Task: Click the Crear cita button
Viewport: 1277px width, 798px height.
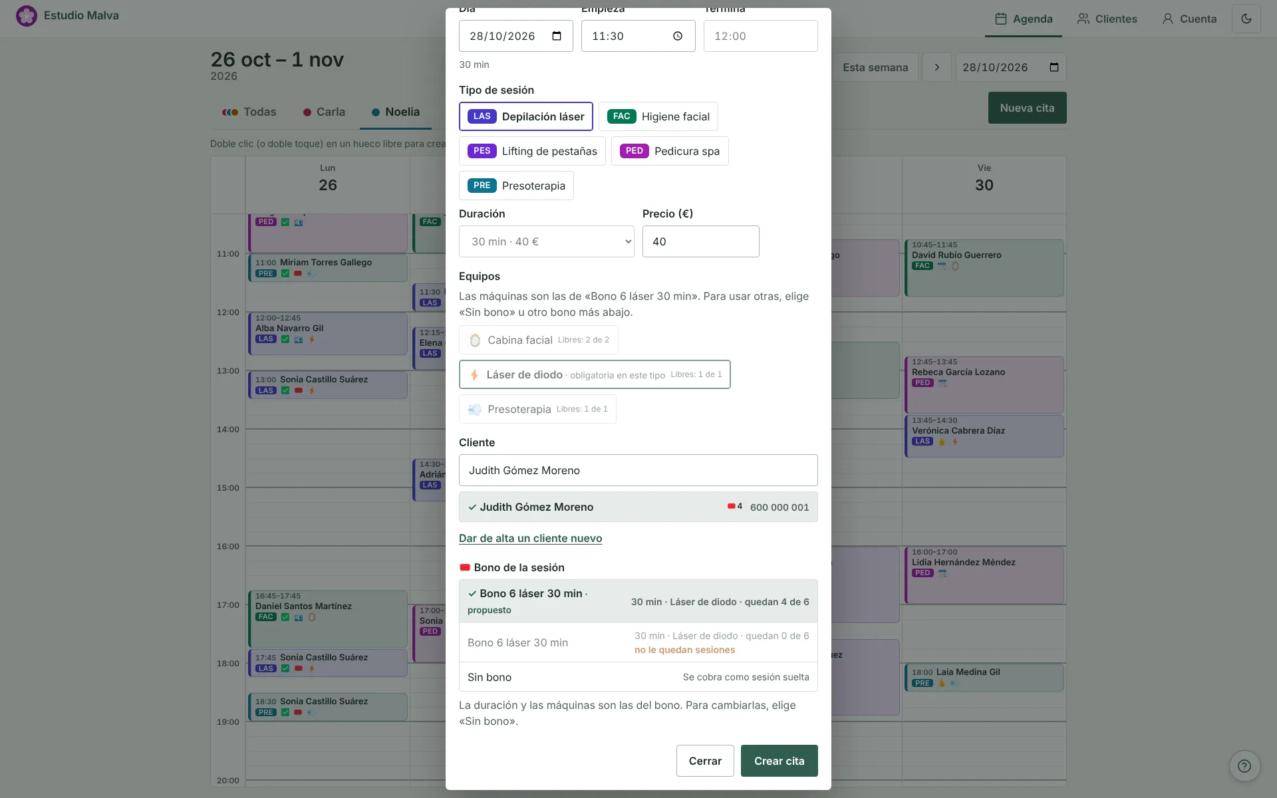Action: click(779, 761)
